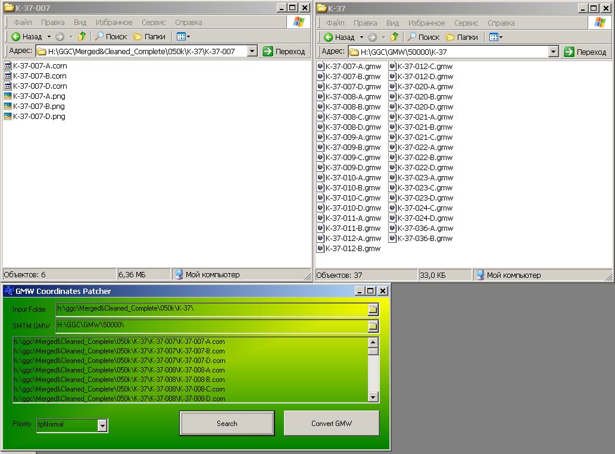Open the views dropdown in K-37-007 toolbar

pos(185,37)
